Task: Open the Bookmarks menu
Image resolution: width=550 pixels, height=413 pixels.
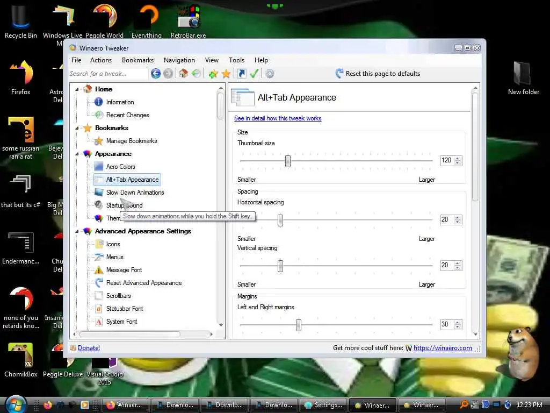Action: 138,60
